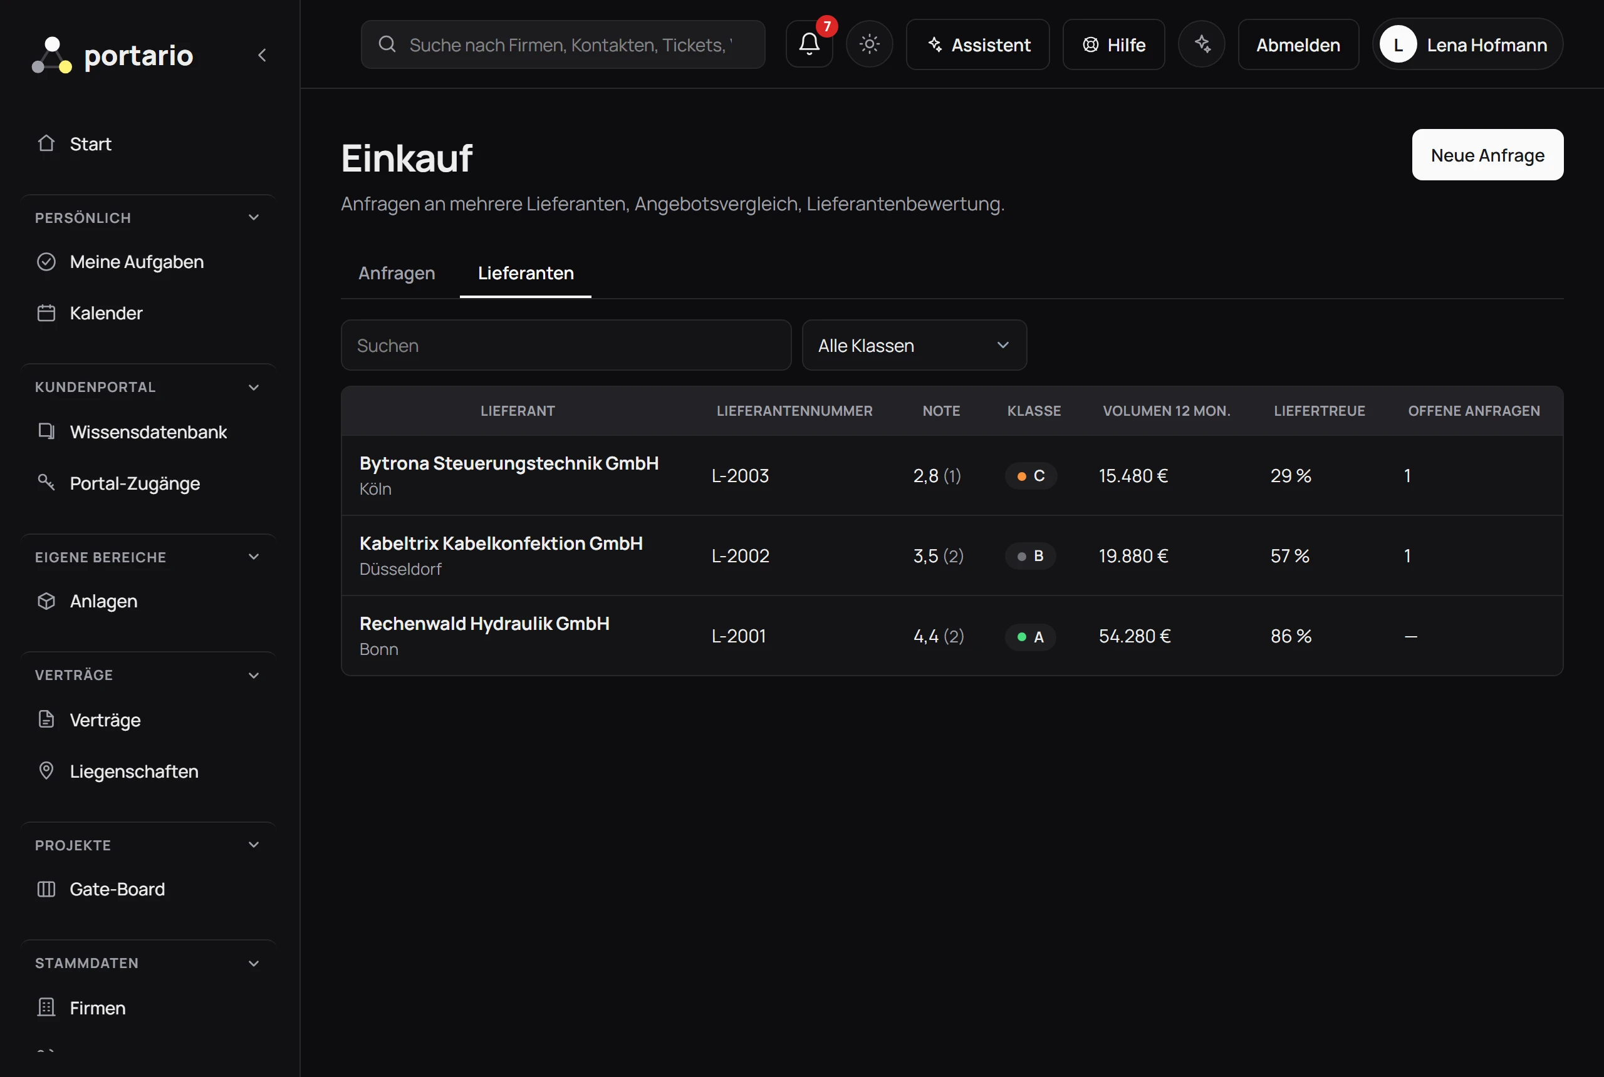Open Kalender in sidebar

click(150, 313)
